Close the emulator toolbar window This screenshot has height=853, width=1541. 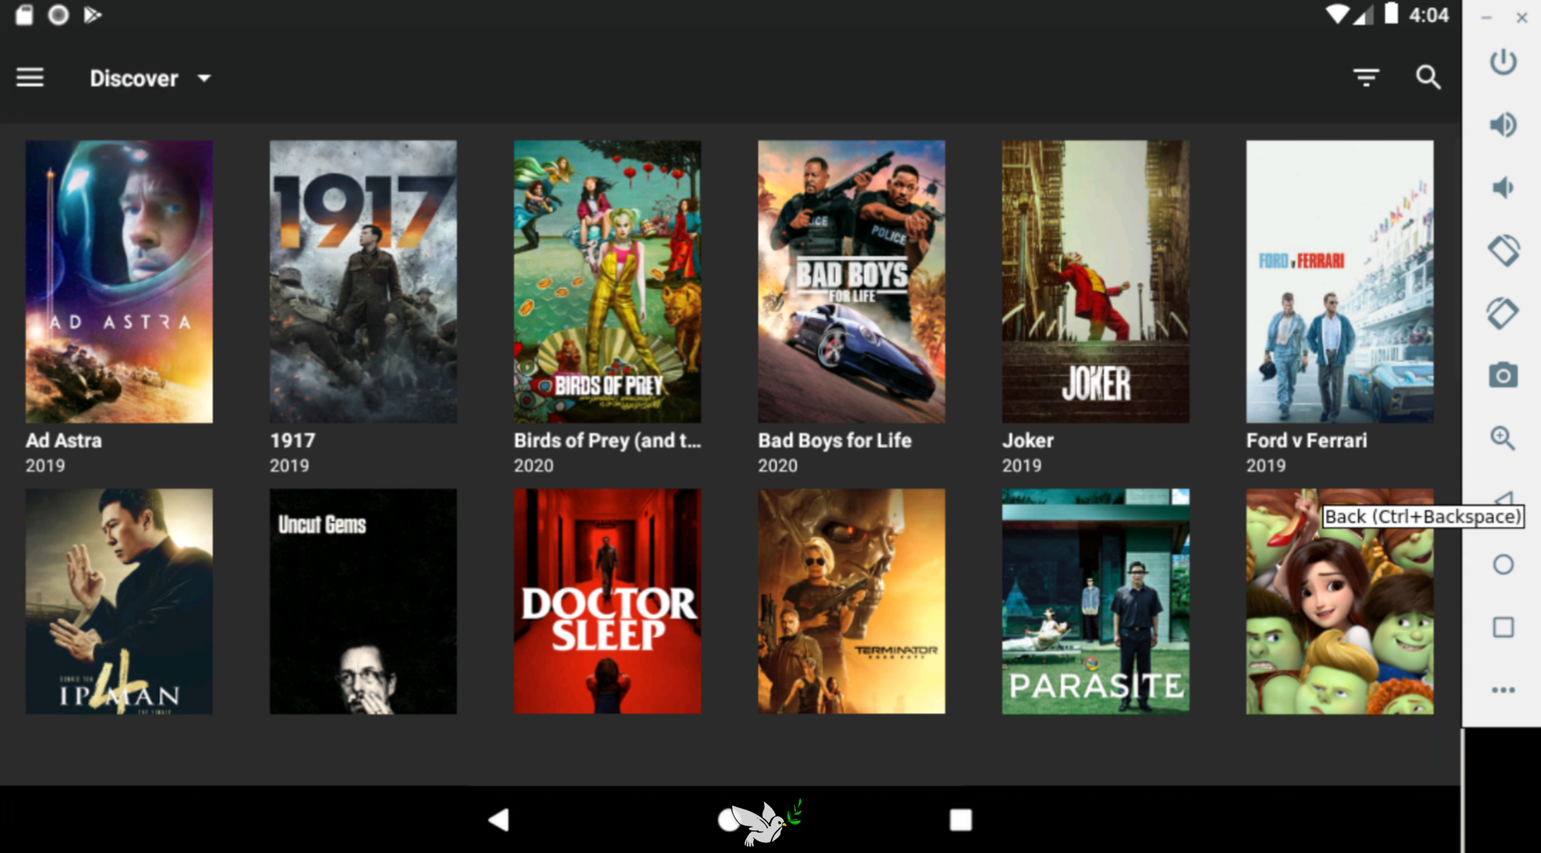pyautogui.click(x=1522, y=18)
